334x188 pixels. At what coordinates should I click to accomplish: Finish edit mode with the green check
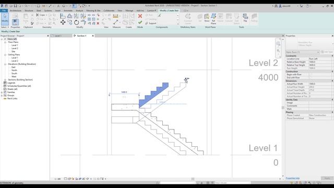click(140, 22)
